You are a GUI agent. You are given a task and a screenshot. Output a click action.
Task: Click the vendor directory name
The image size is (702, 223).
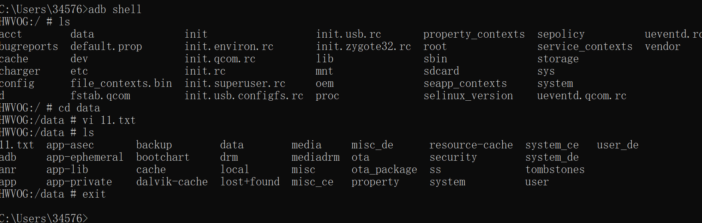tap(662, 47)
